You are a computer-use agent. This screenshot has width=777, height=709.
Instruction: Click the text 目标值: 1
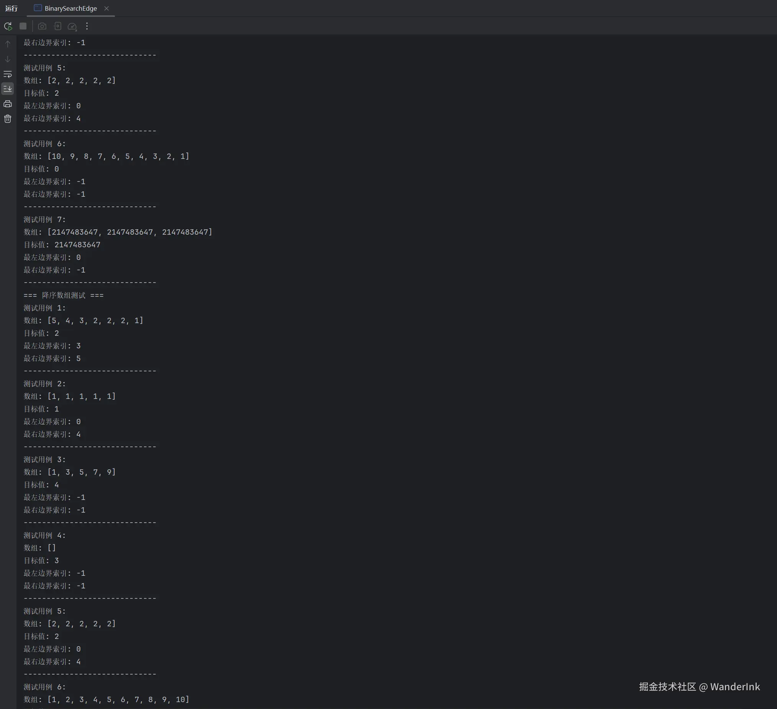(41, 408)
